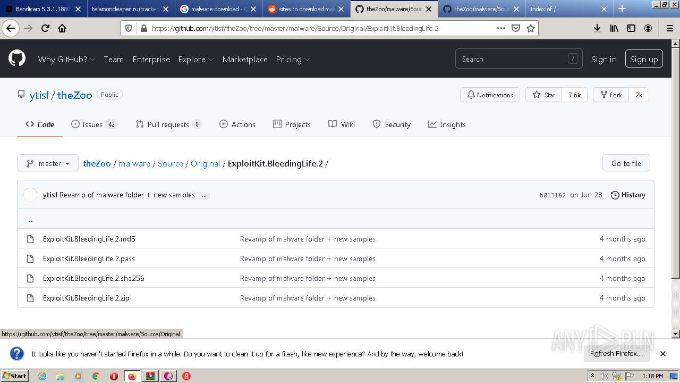Open Firefox library icon

(x=614, y=28)
